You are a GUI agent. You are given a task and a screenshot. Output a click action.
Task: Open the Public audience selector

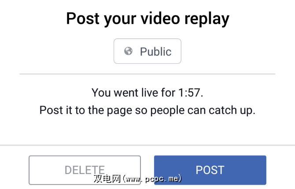click(x=147, y=51)
